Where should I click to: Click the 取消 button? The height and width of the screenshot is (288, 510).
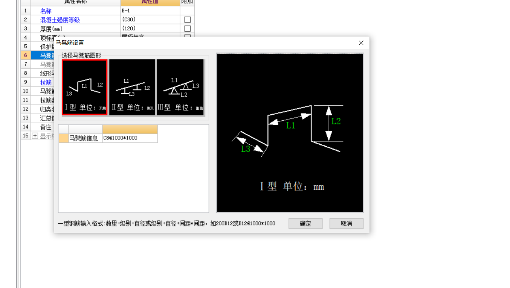coord(347,223)
